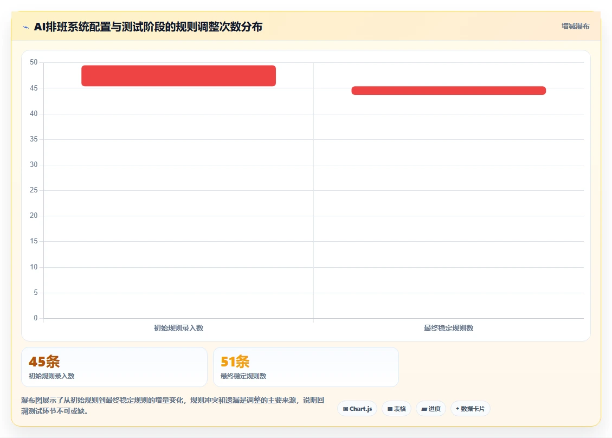Viewport: 612px width, 438px height.
Task: Click the small chart icon beside the title
Action: click(x=26, y=27)
